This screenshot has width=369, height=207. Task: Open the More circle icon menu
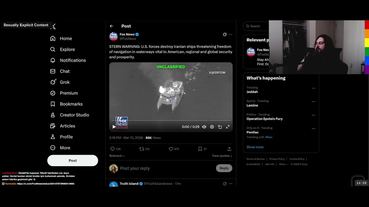pos(53,148)
